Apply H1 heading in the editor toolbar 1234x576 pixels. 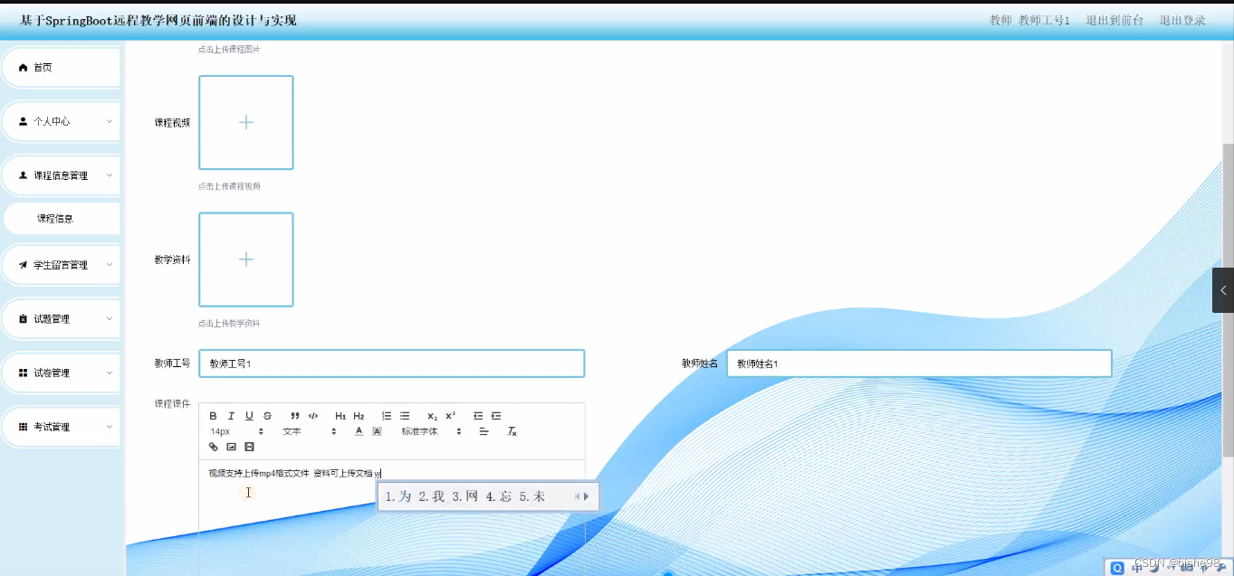pos(340,415)
